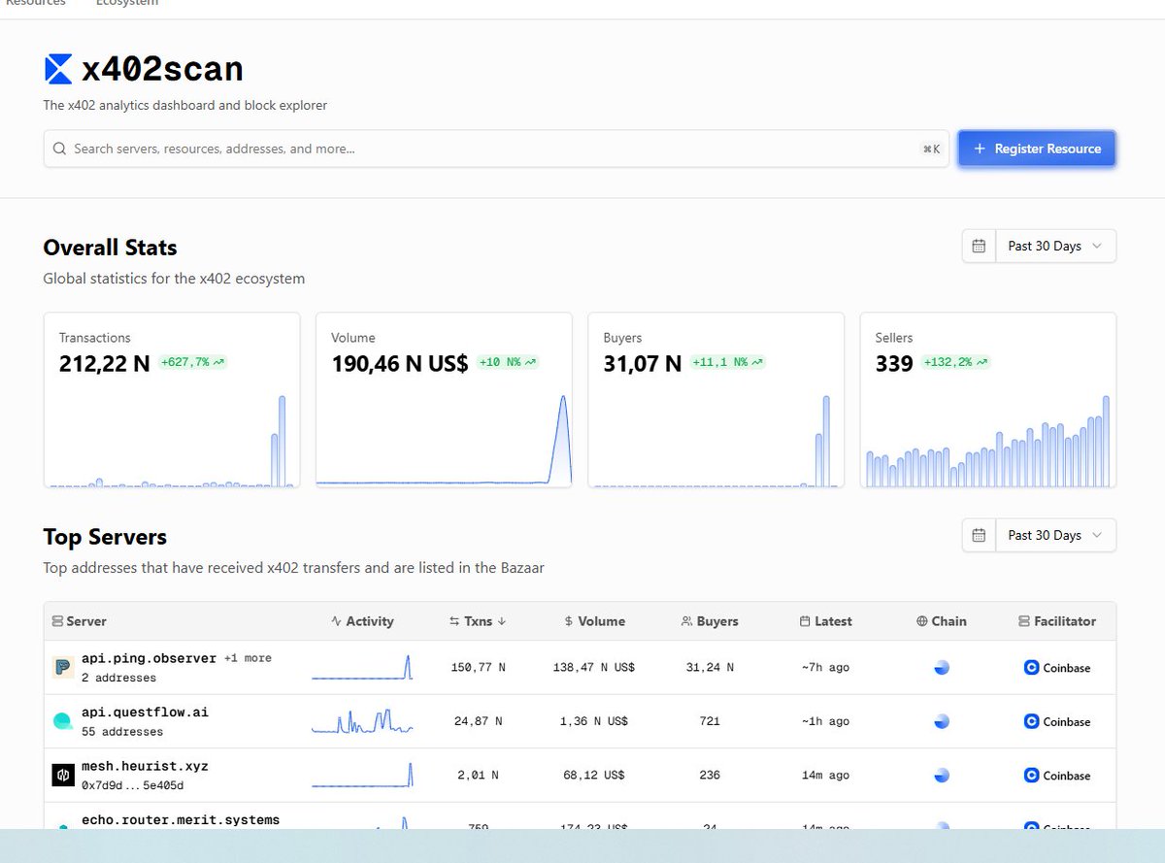This screenshot has height=863, width=1165.
Task: Click the 24,87 N transactions cell
Action: point(479,721)
